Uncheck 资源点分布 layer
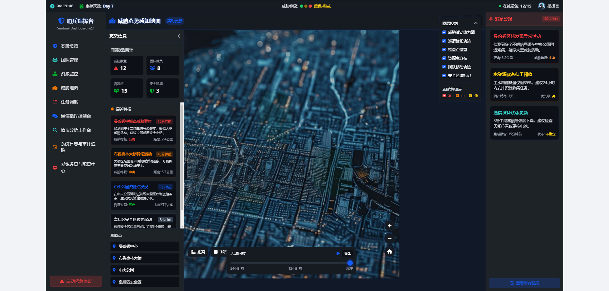Viewport: 609px width, 291px height. (x=444, y=58)
